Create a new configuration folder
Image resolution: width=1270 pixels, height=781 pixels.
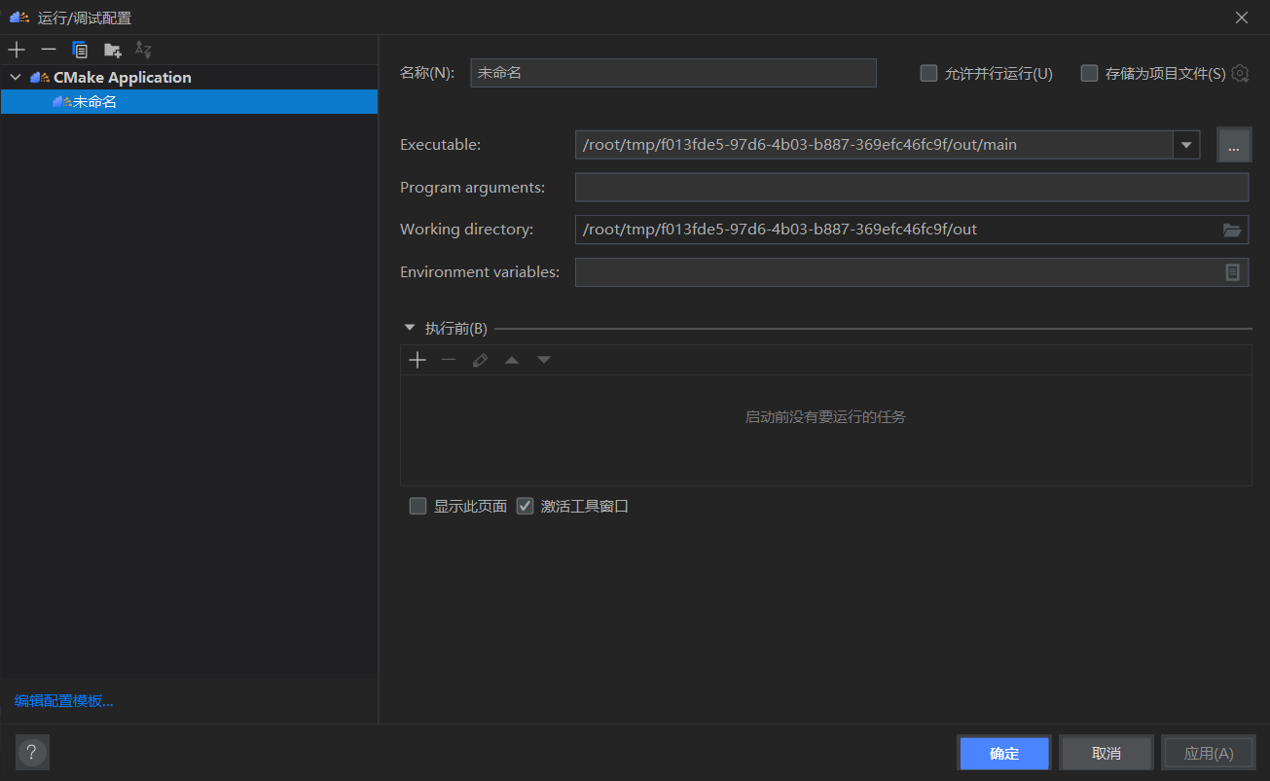click(x=113, y=50)
